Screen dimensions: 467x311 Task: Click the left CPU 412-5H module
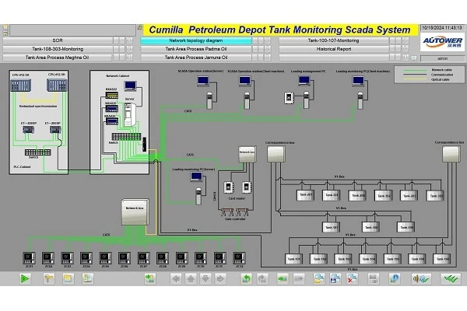tap(20, 85)
